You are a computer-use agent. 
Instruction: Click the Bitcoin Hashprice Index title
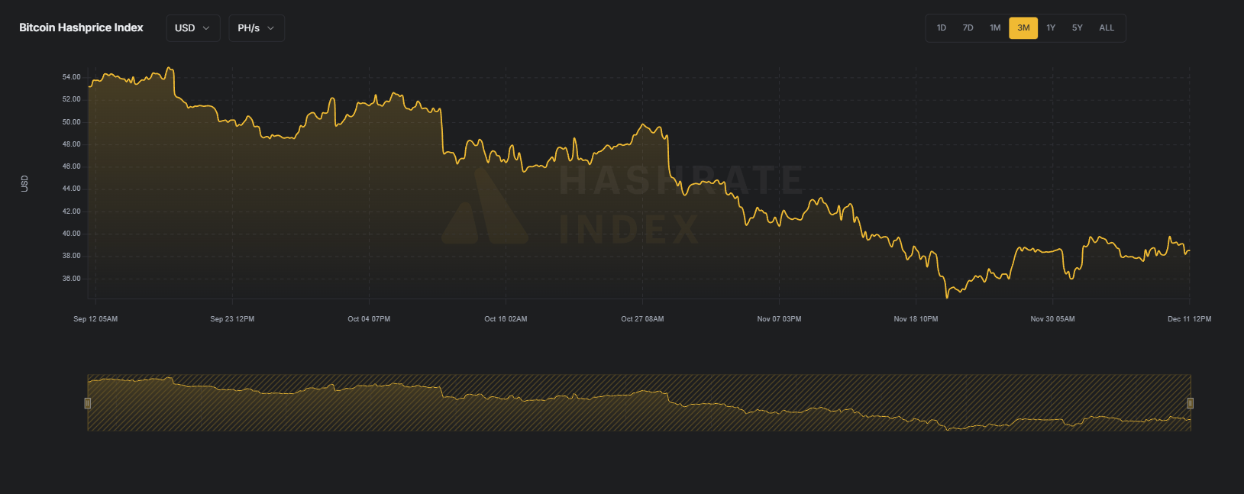(81, 27)
